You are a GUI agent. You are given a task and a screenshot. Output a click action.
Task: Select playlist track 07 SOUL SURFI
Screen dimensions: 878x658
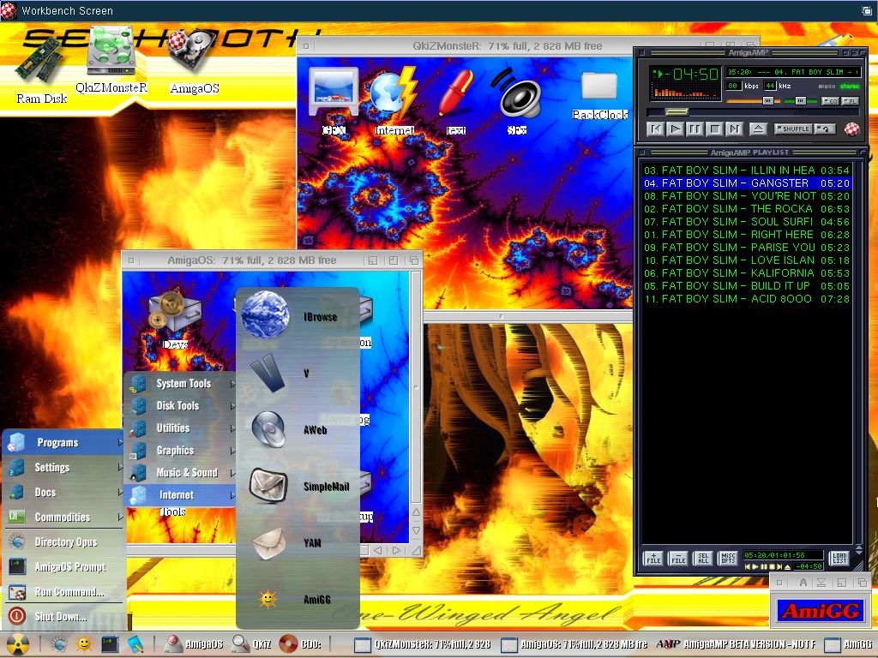coord(747,222)
